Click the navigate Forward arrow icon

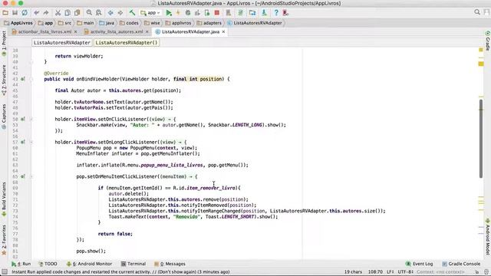tap(120, 13)
